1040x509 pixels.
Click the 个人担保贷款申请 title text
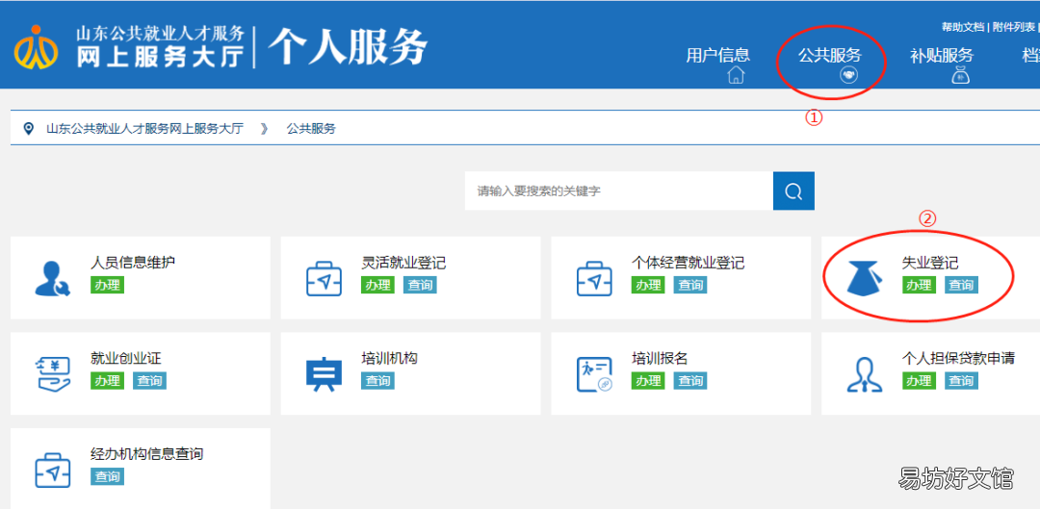pos(958,359)
